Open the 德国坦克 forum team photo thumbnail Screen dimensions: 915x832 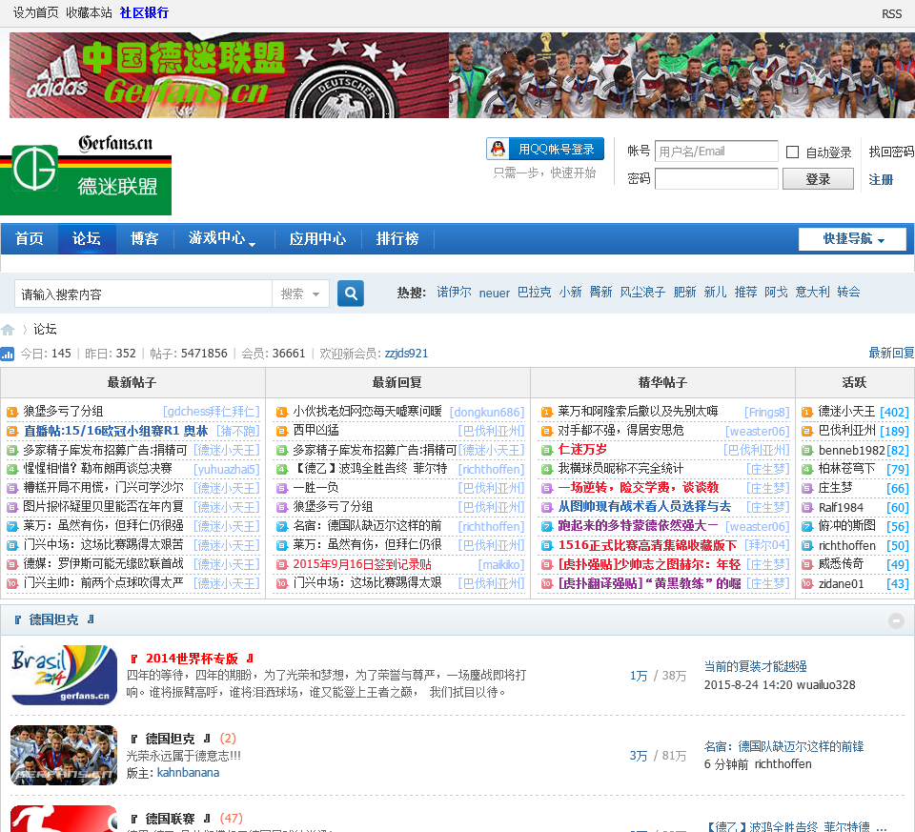pyautogui.click(x=64, y=756)
